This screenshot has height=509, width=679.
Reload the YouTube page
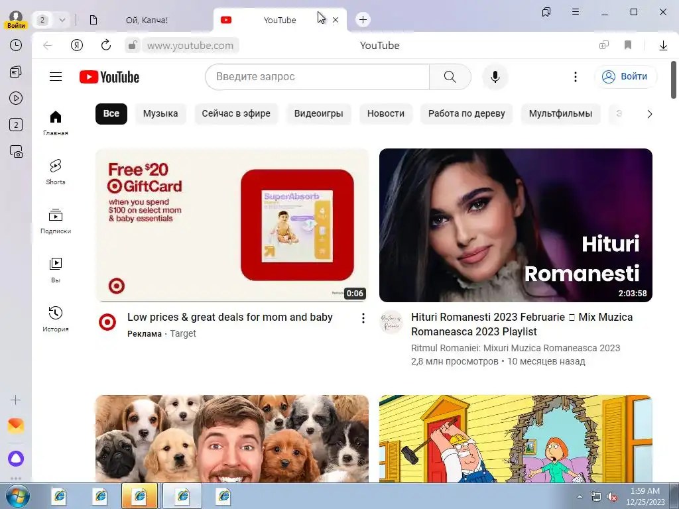(106, 45)
